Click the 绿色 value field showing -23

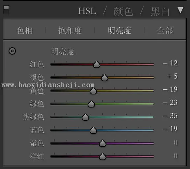coord(170,103)
